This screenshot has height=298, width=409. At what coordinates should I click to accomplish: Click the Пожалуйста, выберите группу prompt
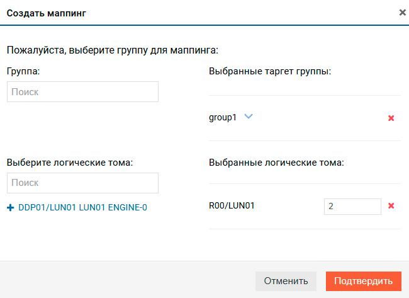tap(113, 50)
